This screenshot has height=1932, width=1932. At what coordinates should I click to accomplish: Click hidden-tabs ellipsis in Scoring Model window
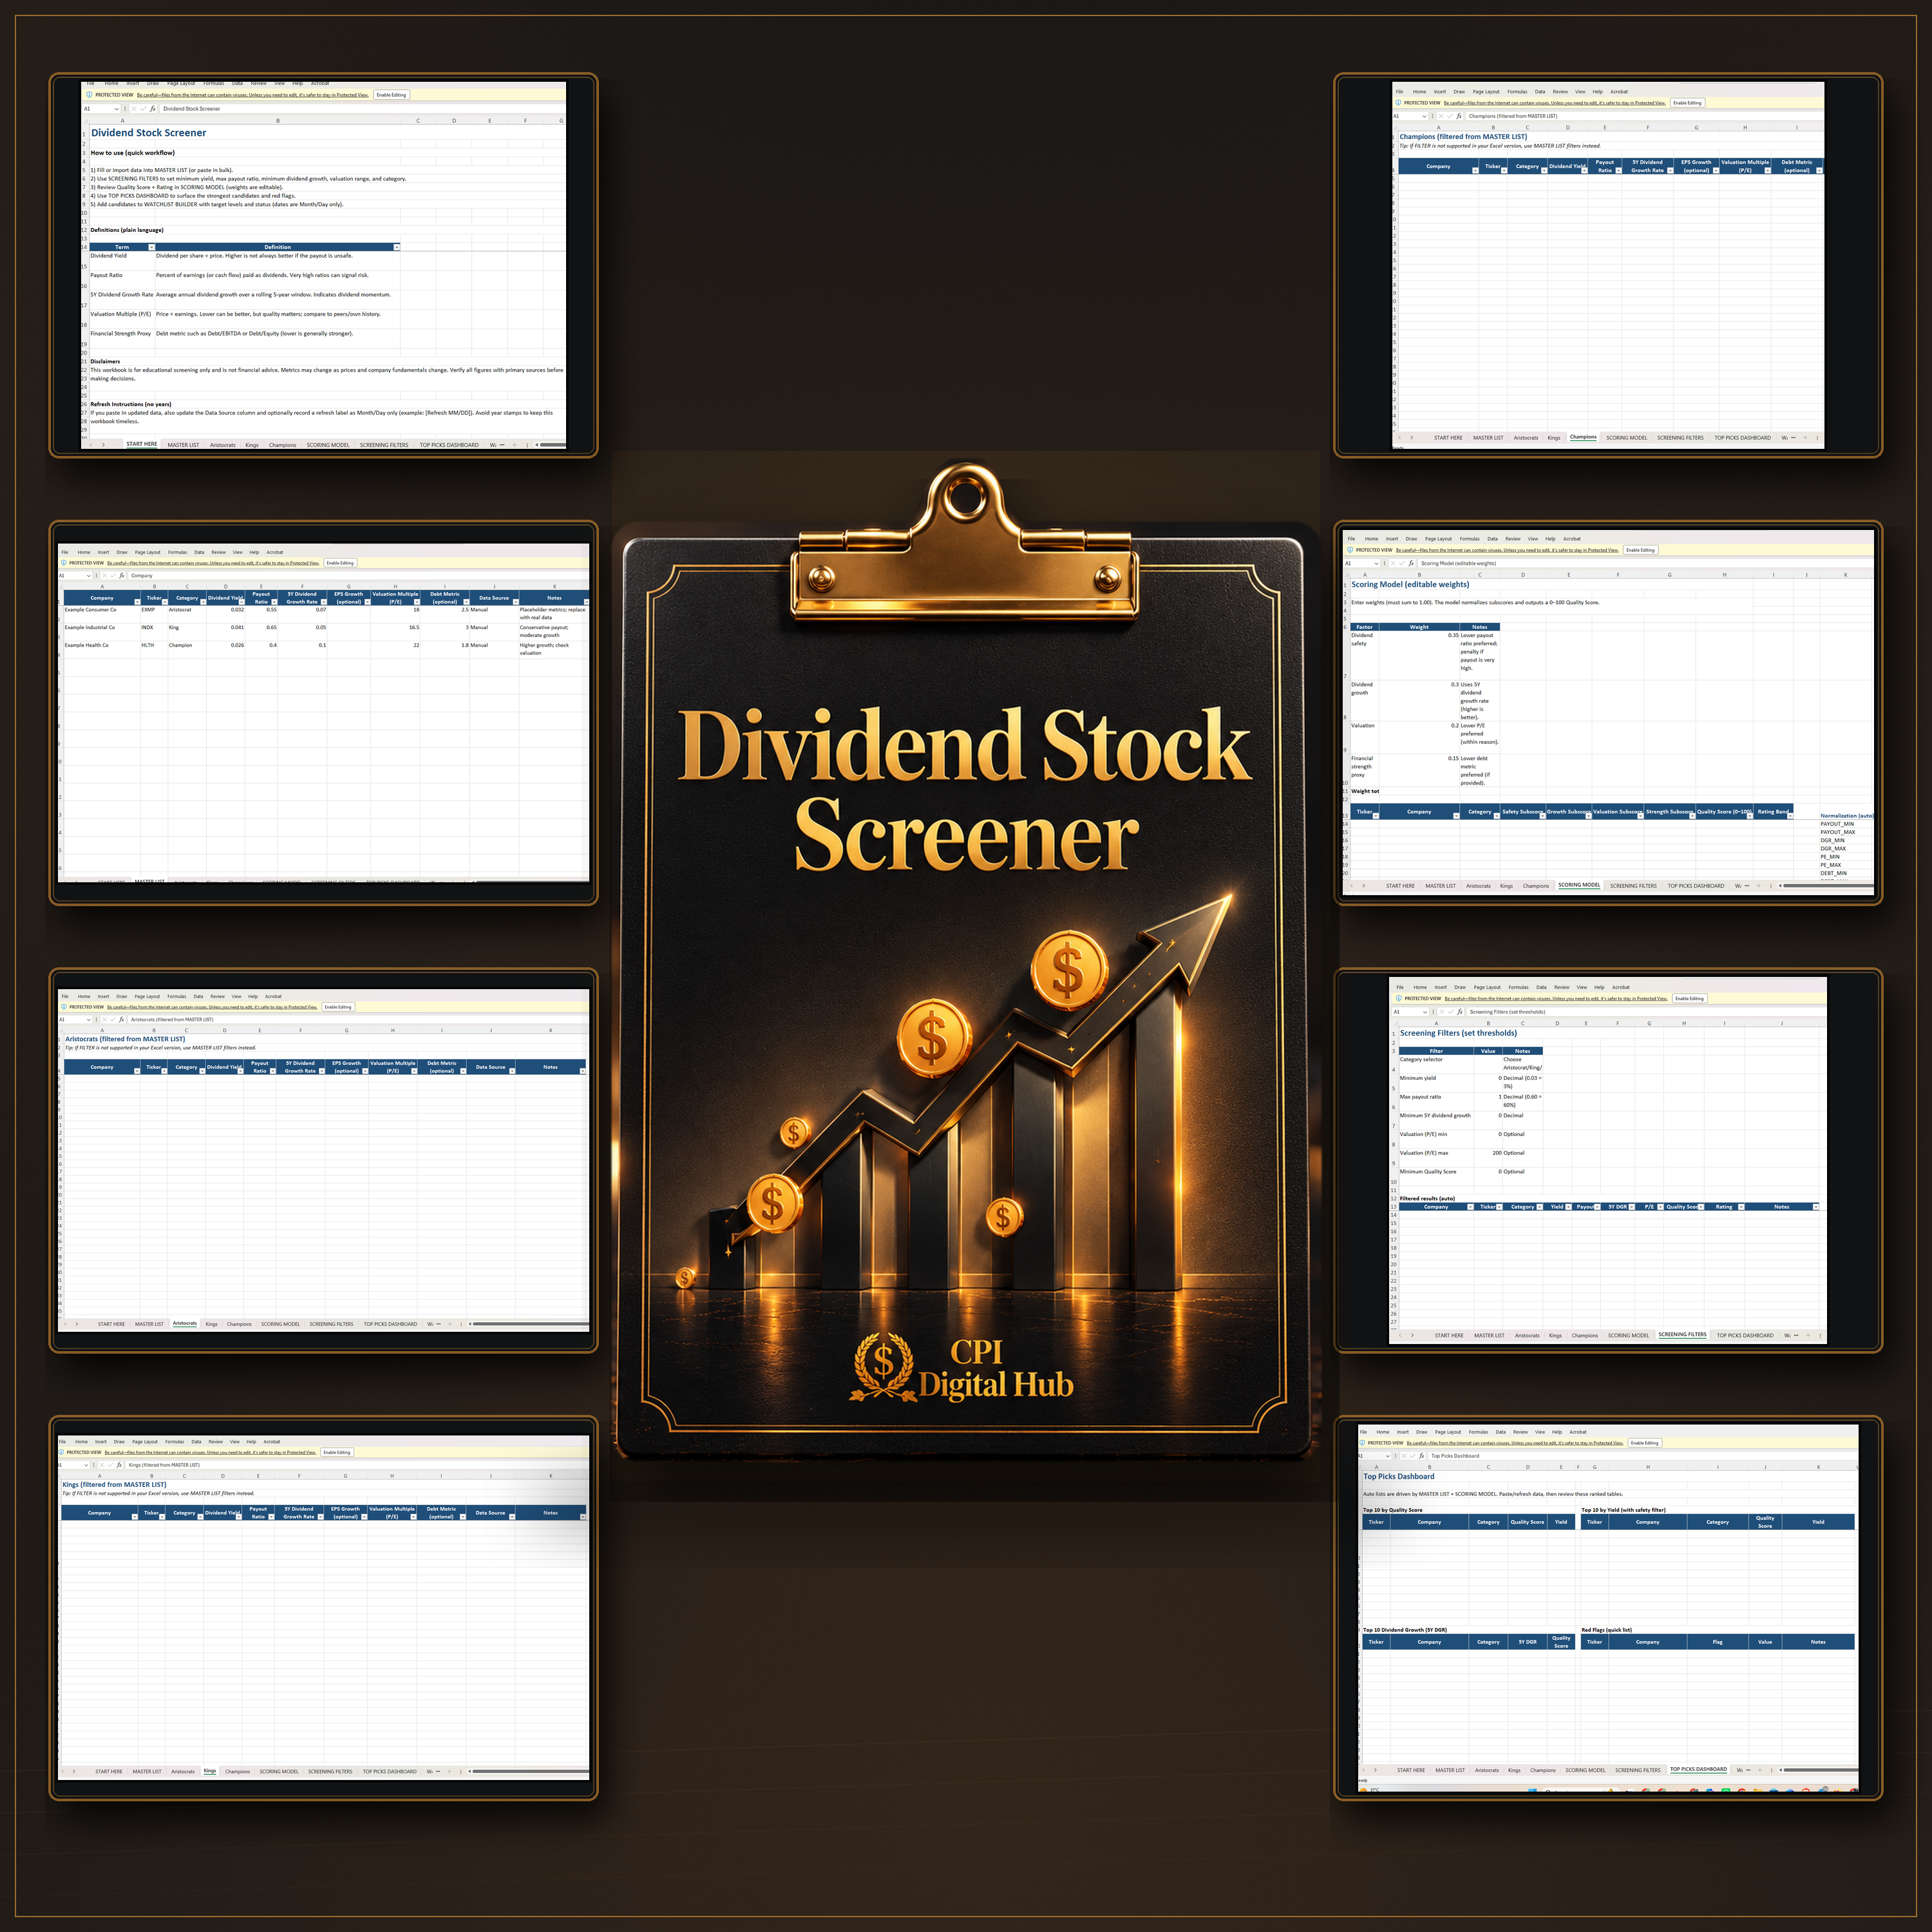(x=1747, y=886)
